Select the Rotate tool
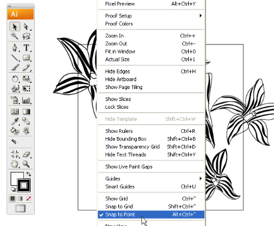This screenshot has width=274, height=226. coord(14,79)
